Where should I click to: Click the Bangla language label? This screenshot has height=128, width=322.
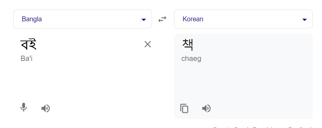32,19
